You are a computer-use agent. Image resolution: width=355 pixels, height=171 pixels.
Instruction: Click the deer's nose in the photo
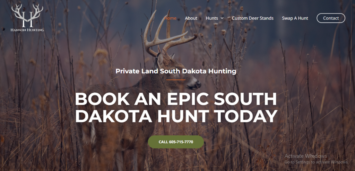[x=198, y=84]
